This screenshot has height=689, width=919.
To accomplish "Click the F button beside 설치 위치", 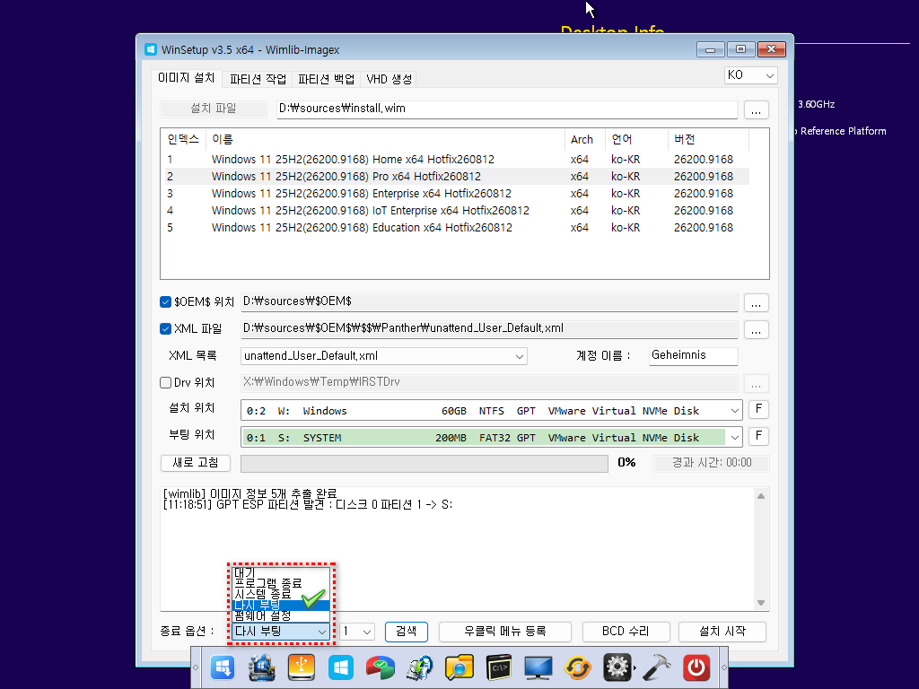I will click(x=758, y=409).
